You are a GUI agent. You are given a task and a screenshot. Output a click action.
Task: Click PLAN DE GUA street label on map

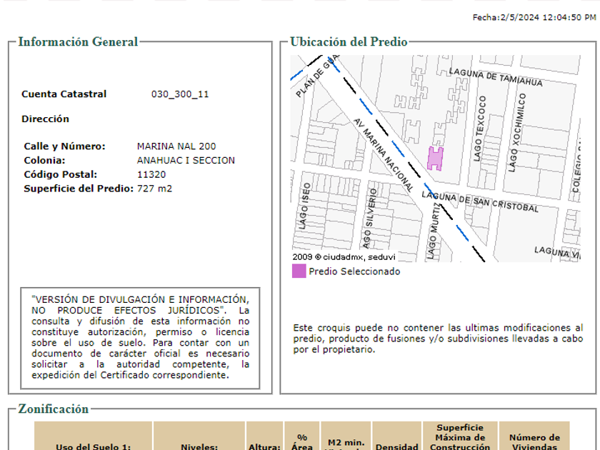pos(317,76)
